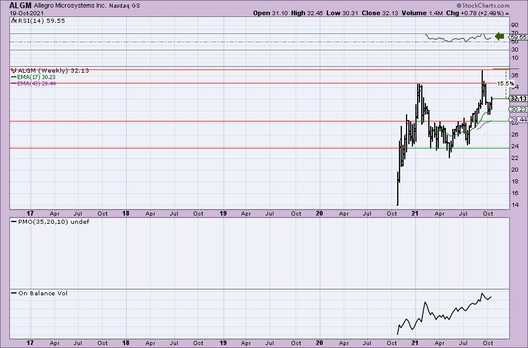Click the 59.55 RSI tag on right axis
The height and width of the screenshot is (348, 528).
point(518,37)
